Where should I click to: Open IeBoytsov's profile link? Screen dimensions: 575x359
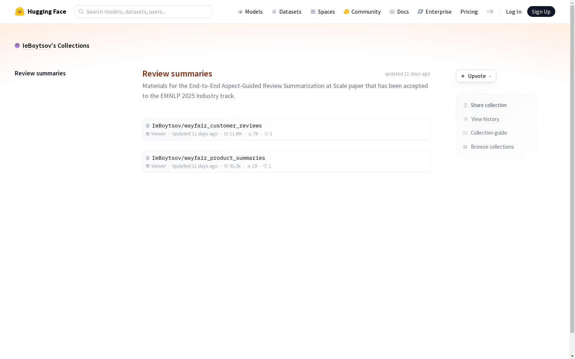[x=37, y=46]
